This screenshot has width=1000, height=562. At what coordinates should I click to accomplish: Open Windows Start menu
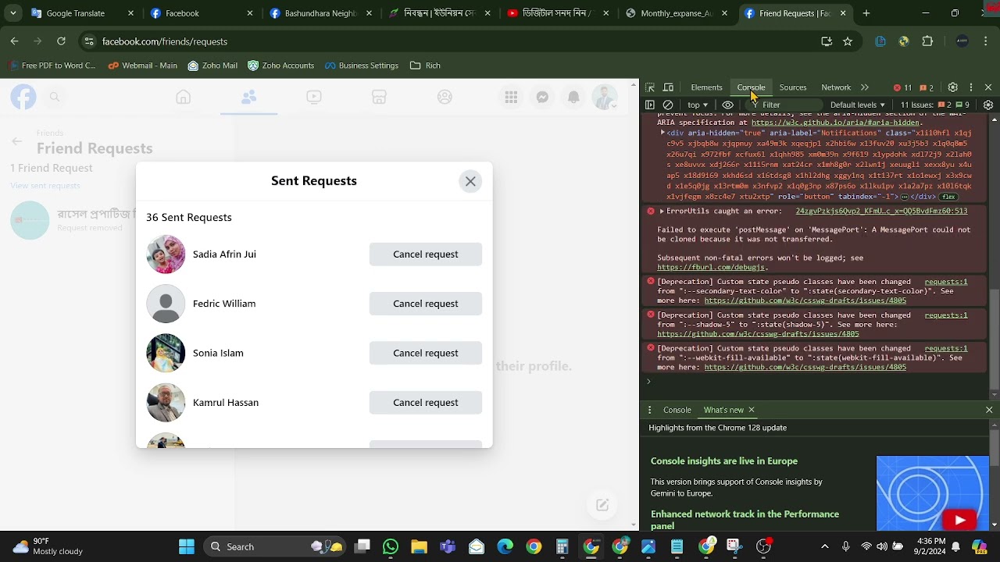click(x=187, y=546)
